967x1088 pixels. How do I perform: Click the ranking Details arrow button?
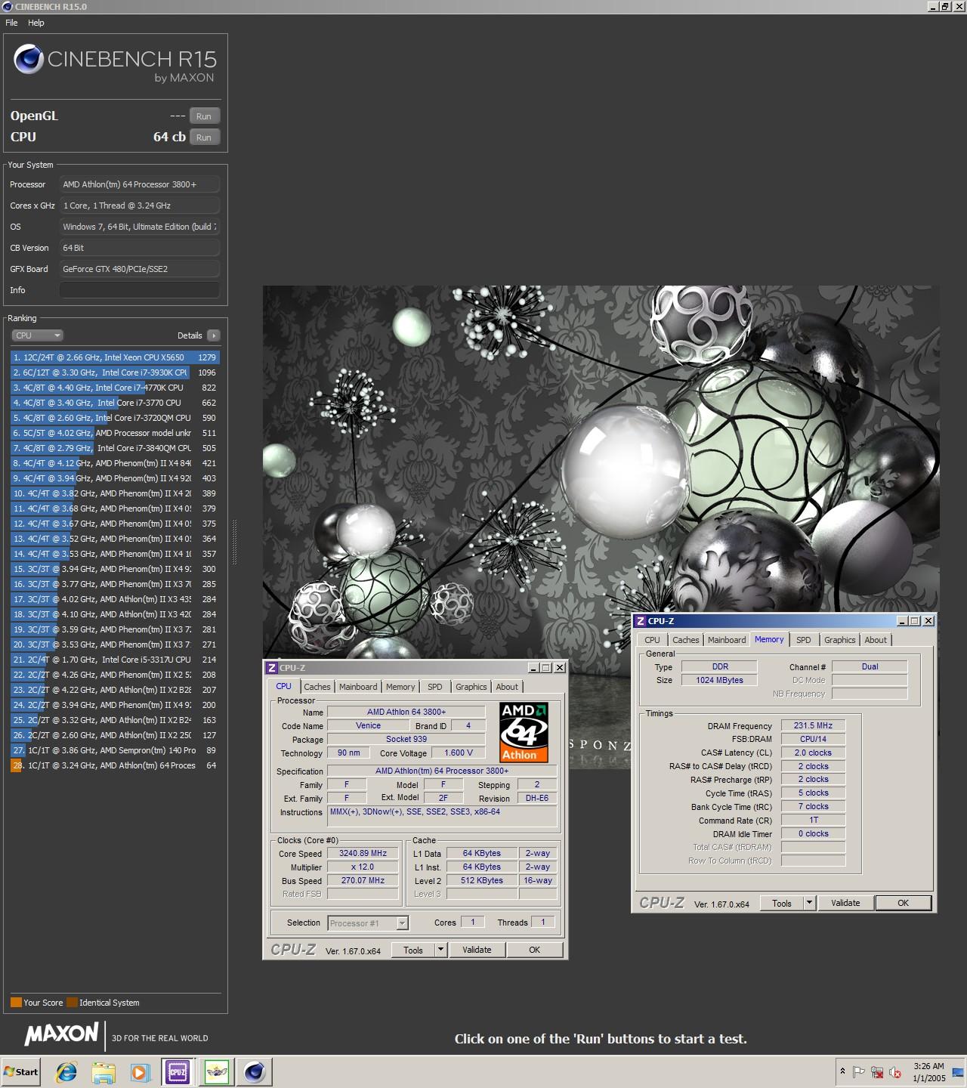click(x=214, y=335)
